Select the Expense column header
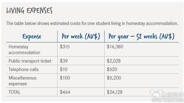This screenshot has width=184, height=103. point(32,36)
